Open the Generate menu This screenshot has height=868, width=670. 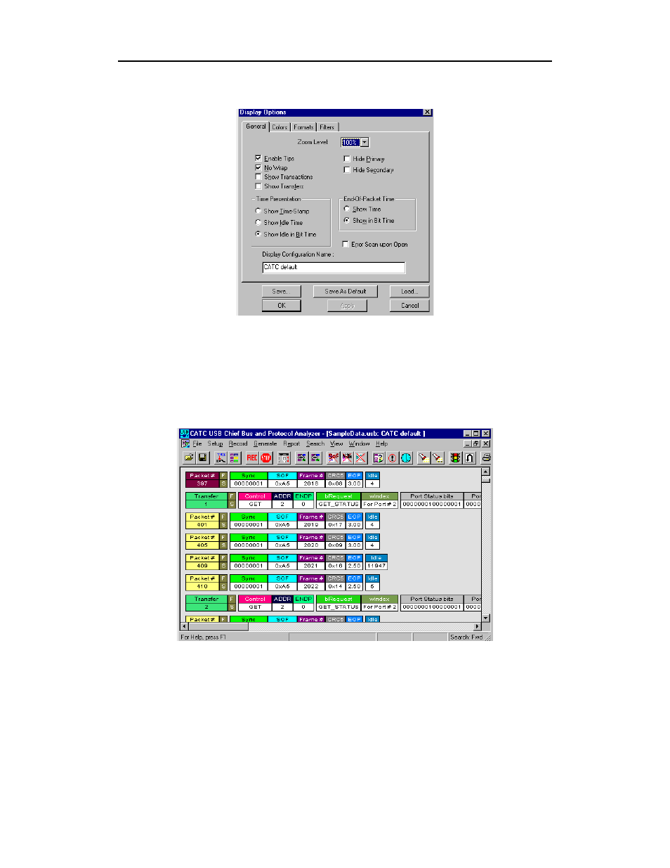[265, 443]
